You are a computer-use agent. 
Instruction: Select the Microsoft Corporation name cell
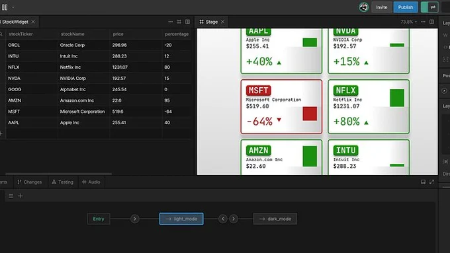(83, 112)
